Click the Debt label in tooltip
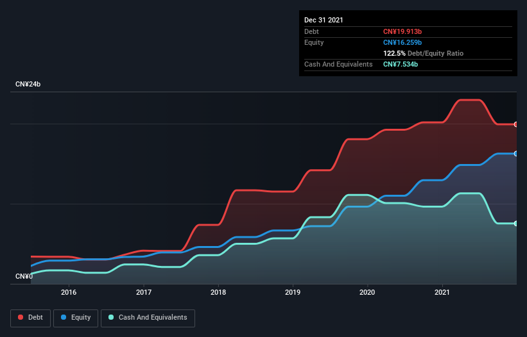The height and width of the screenshot is (337, 527). 311,31
